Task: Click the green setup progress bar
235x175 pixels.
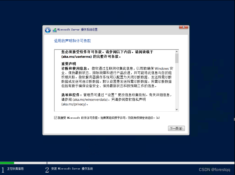Action: pos(7,163)
